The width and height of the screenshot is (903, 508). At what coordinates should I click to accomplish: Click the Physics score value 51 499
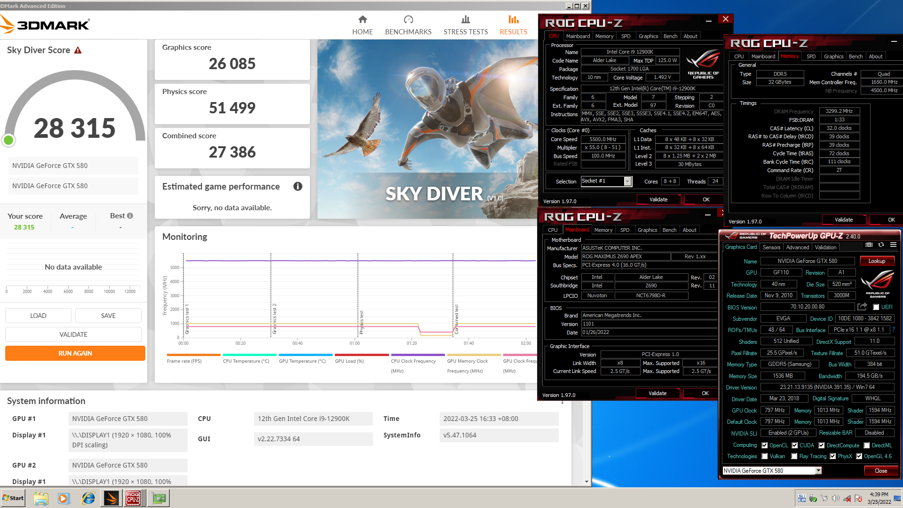pos(232,108)
